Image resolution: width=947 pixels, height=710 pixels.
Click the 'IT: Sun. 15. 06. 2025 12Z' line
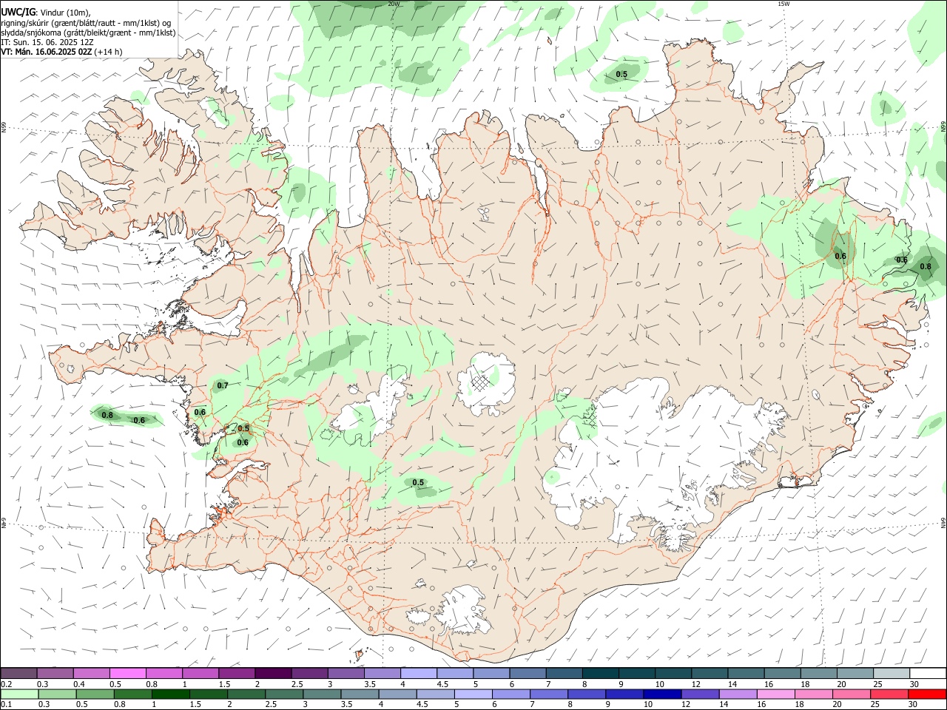coord(47,42)
